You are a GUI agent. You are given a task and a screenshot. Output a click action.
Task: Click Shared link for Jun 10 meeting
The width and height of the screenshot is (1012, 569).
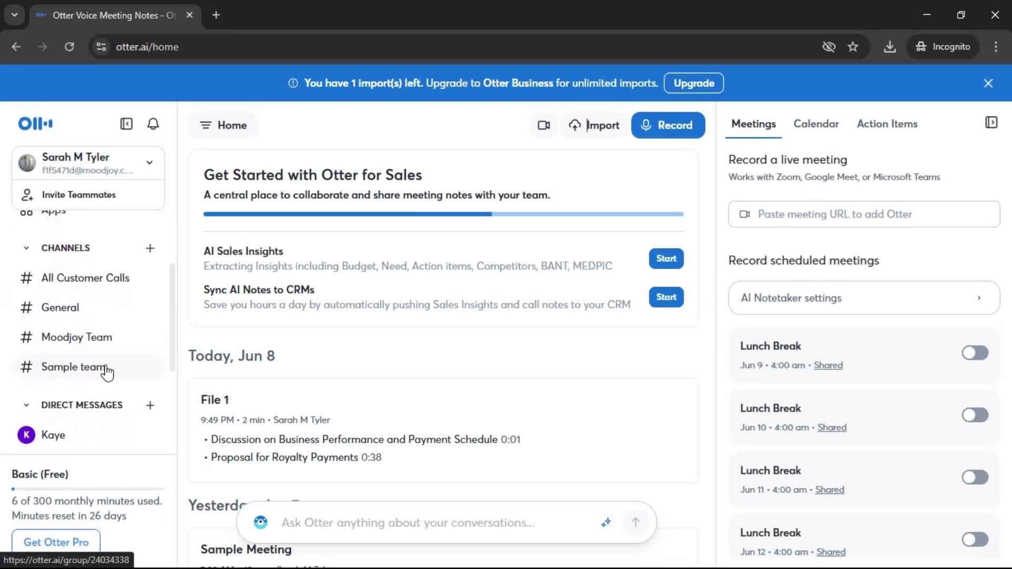(832, 427)
